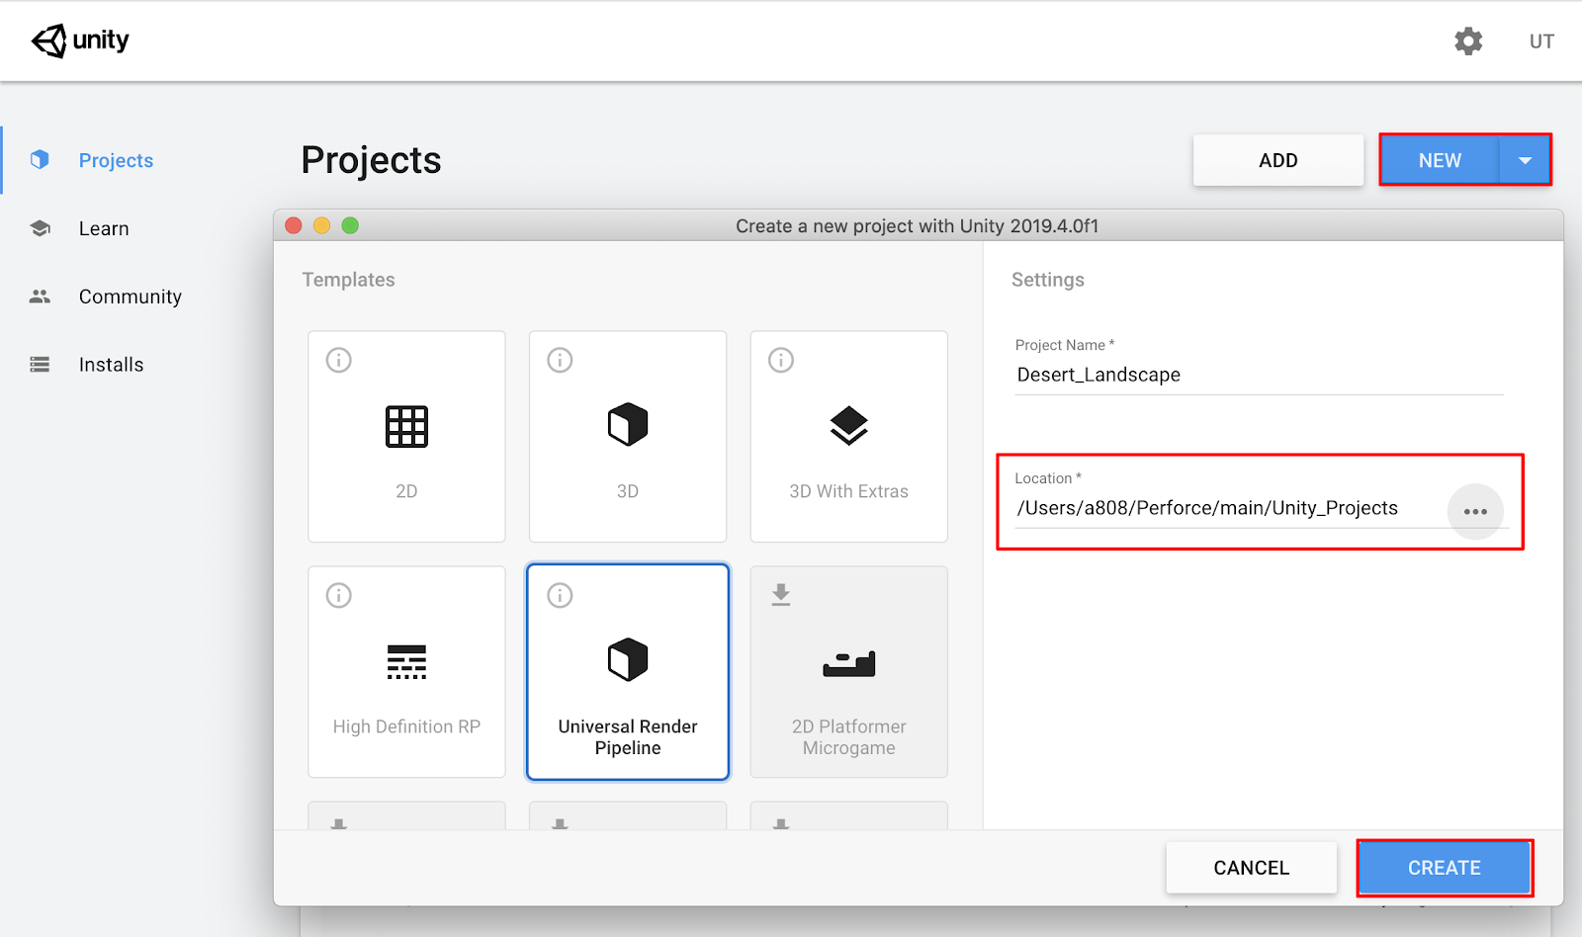Go to the Learn section
The image size is (1582, 937).
pyautogui.click(x=104, y=228)
